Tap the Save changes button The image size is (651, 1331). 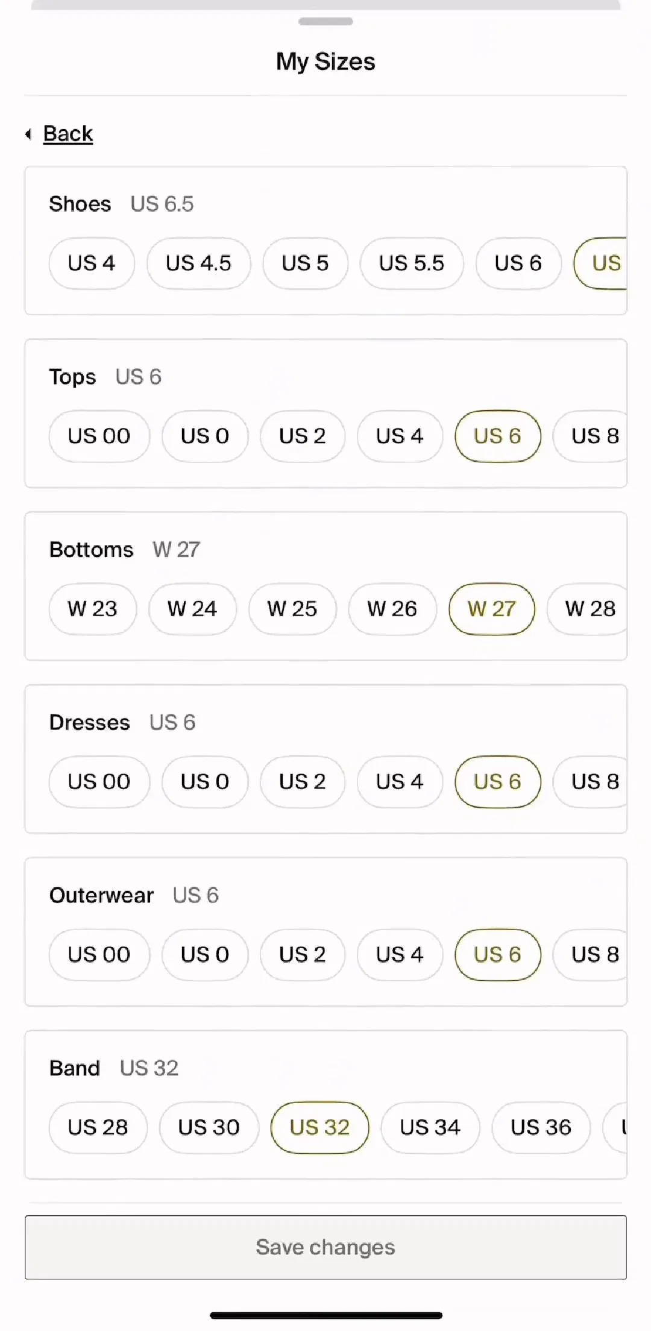[325, 1247]
